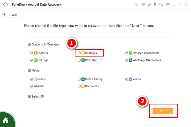Toggle the Contacts & Messages group checkbox
Screen dimensions: 191x127
(30, 44)
